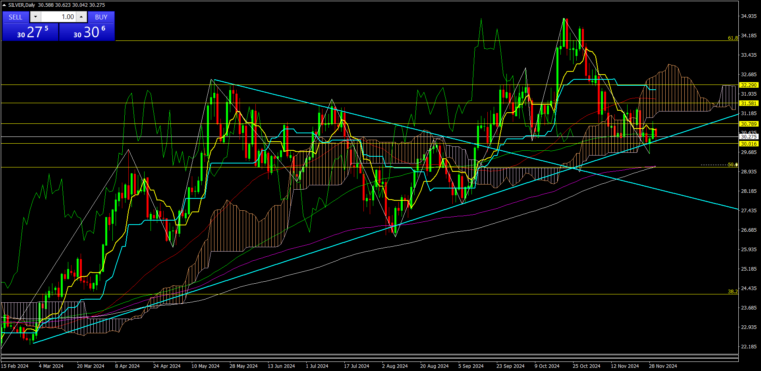Click the 28 Nov 2024 date marker
This screenshot has height=371, width=761.
[x=663, y=366]
